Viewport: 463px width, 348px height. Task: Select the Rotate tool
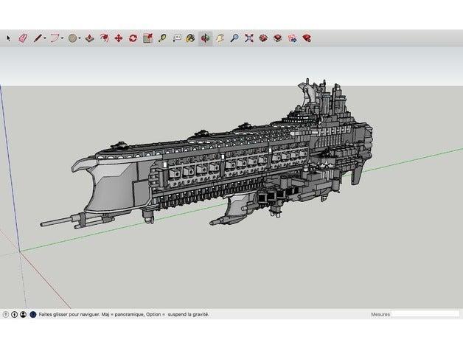pos(133,38)
